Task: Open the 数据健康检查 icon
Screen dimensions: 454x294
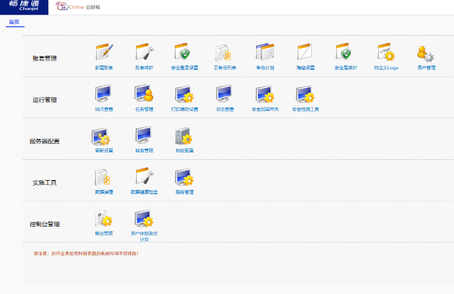Action: 144,178
